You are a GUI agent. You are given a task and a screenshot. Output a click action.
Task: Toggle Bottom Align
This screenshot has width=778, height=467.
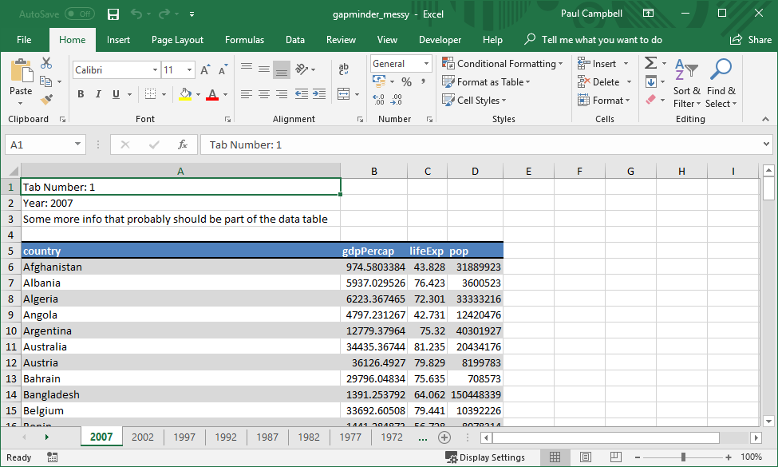(282, 69)
